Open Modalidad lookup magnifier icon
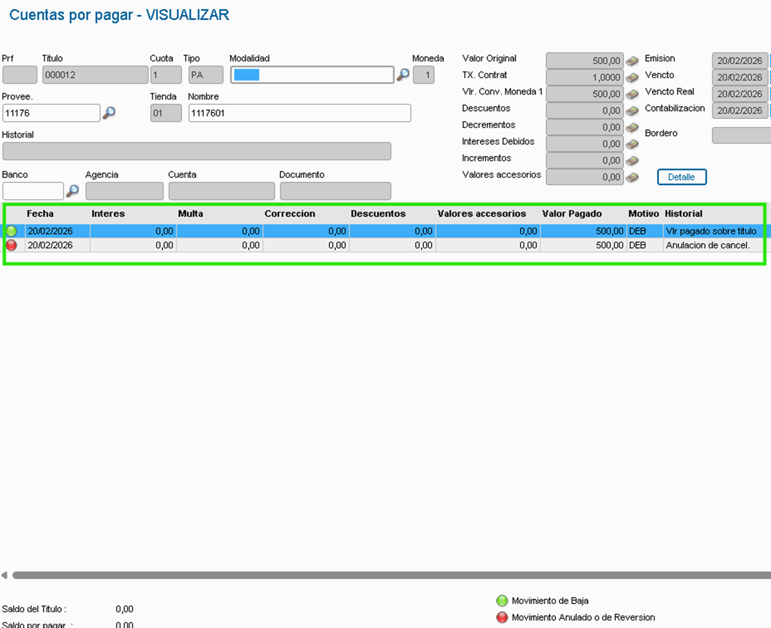 [x=403, y=74]
